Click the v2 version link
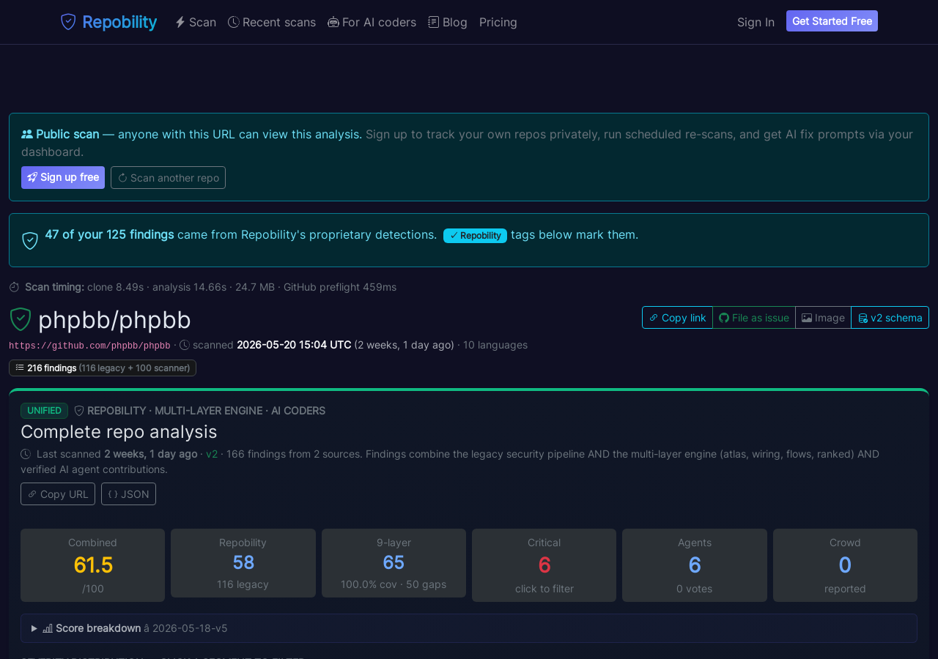938x659 pixels. (212, 454)
